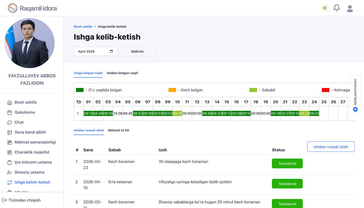Screen dimensions: 364x208
Task: Open the user account avatar icon
Action: 350,8
